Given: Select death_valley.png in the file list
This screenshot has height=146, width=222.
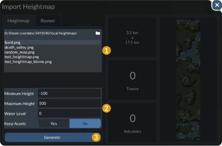Looking at the screenshot, I should (x=53, y=47).
